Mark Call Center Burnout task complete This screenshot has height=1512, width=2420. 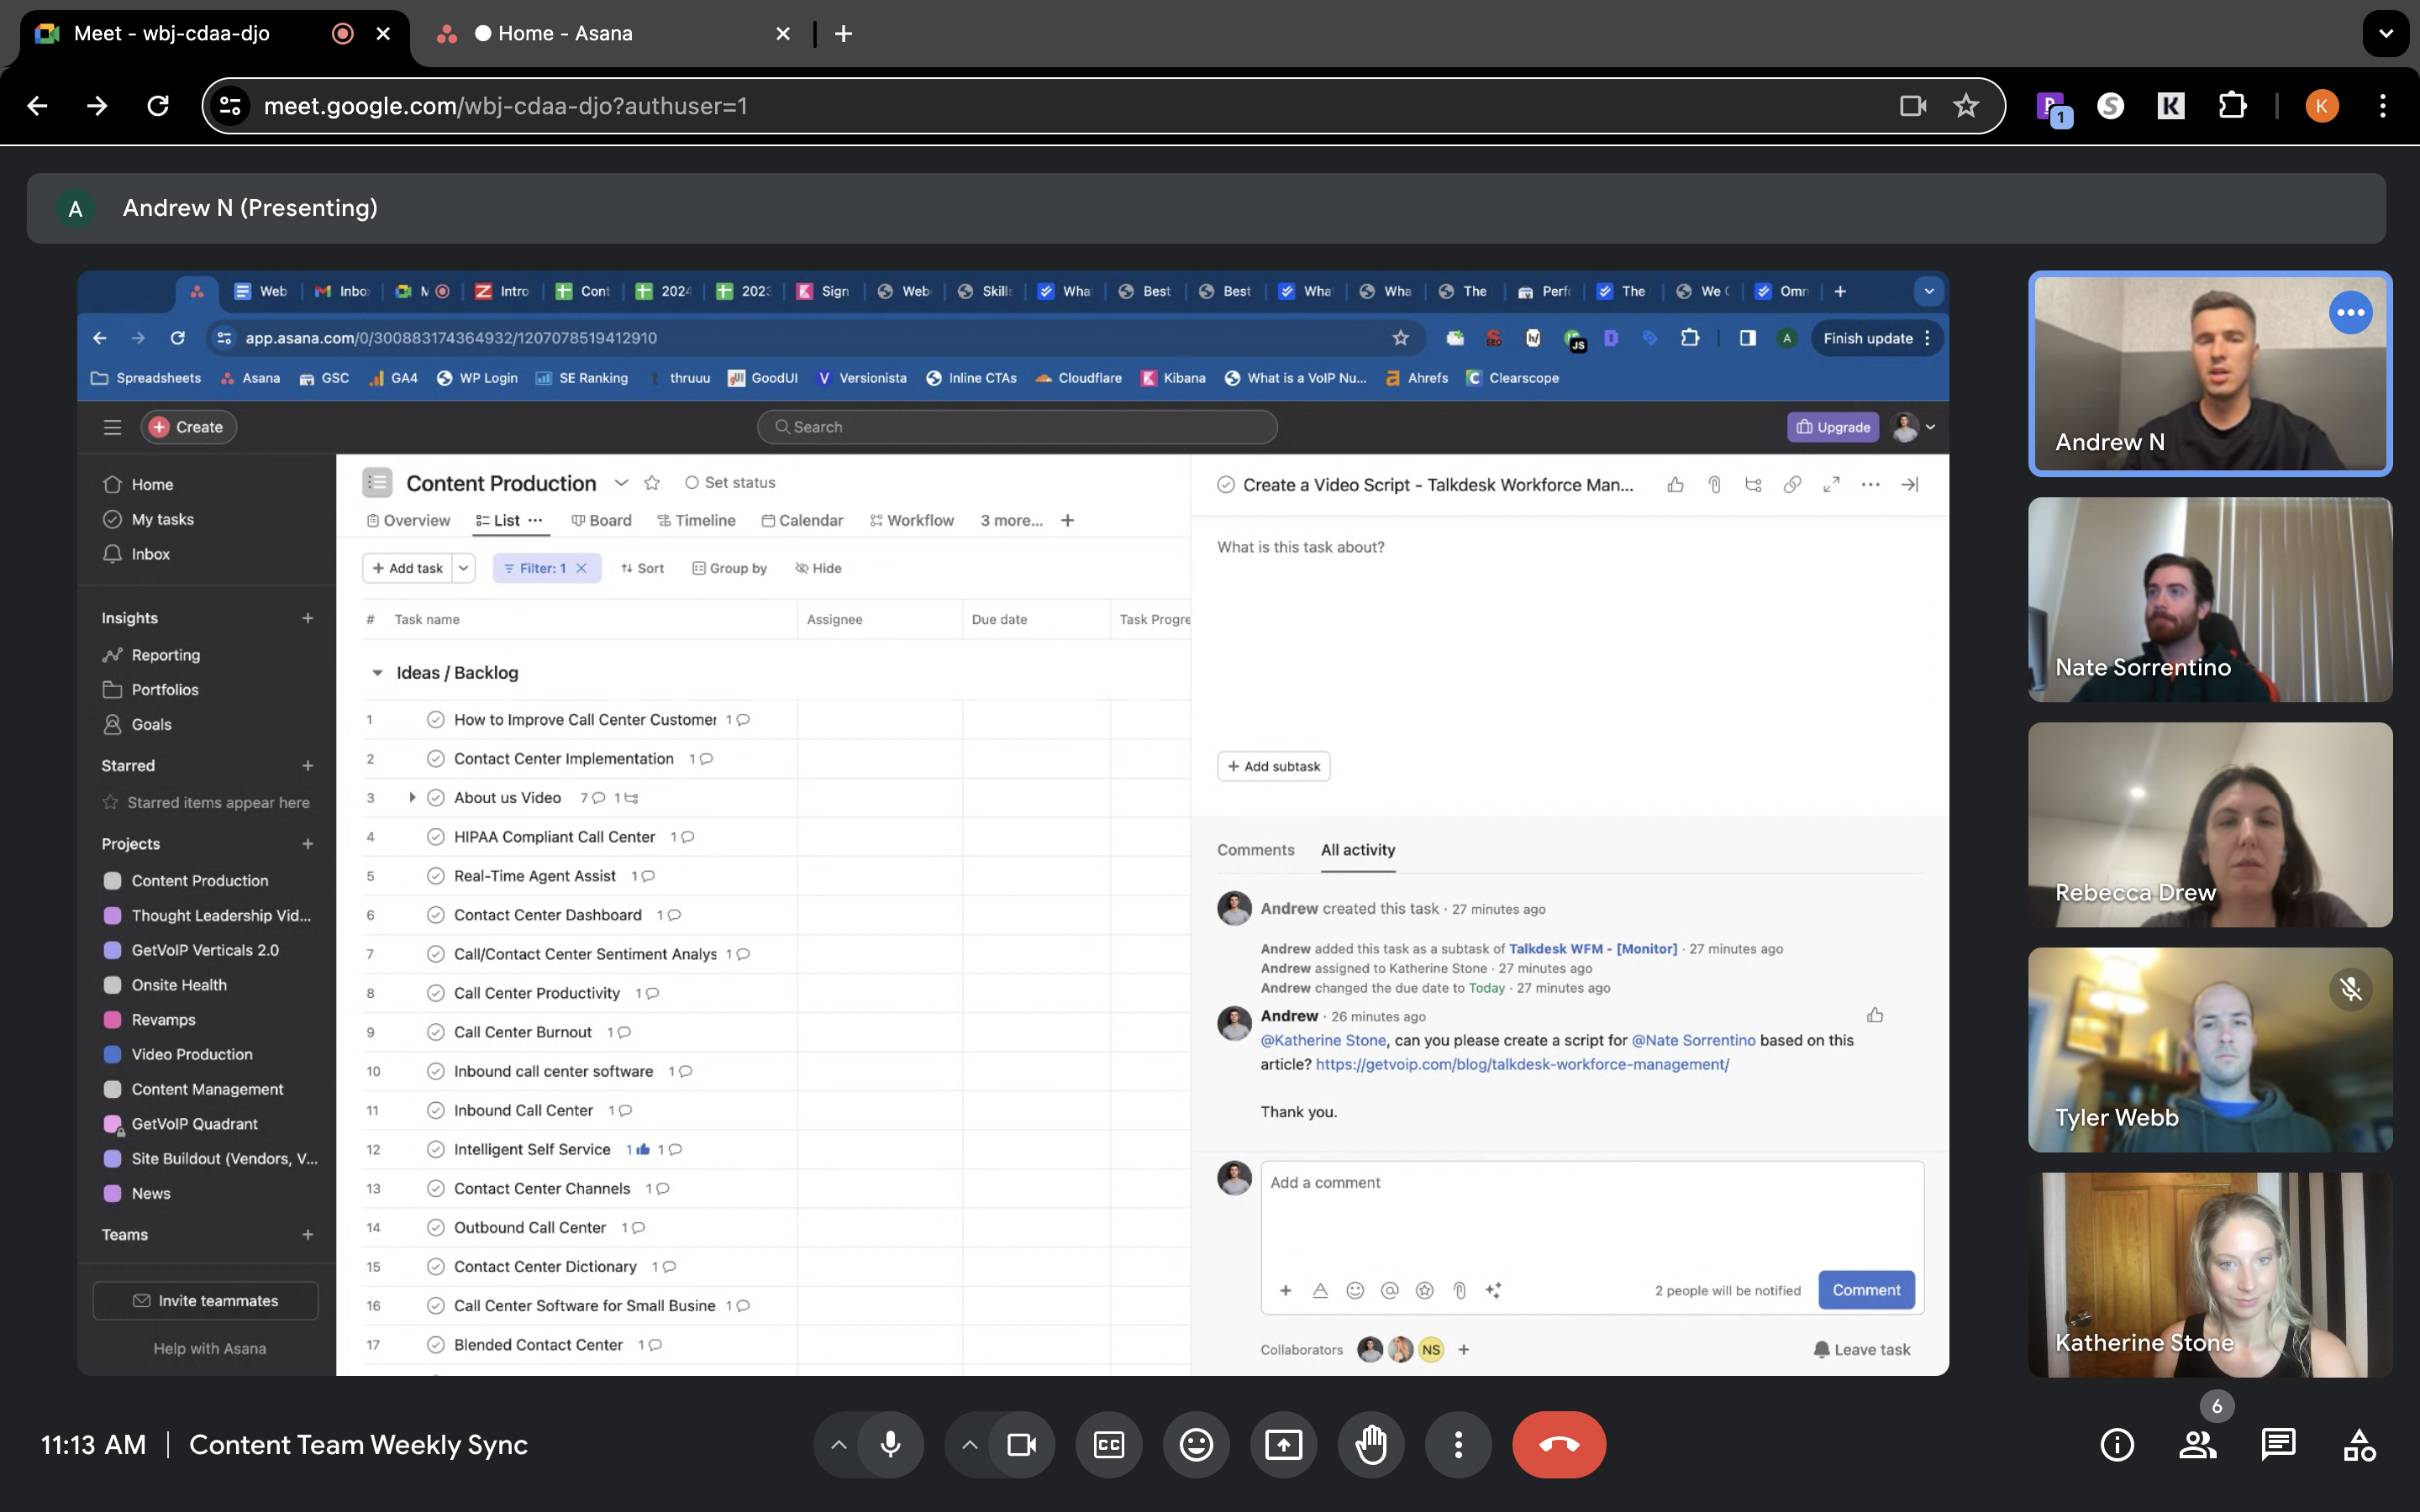(x=435, y=1032)
